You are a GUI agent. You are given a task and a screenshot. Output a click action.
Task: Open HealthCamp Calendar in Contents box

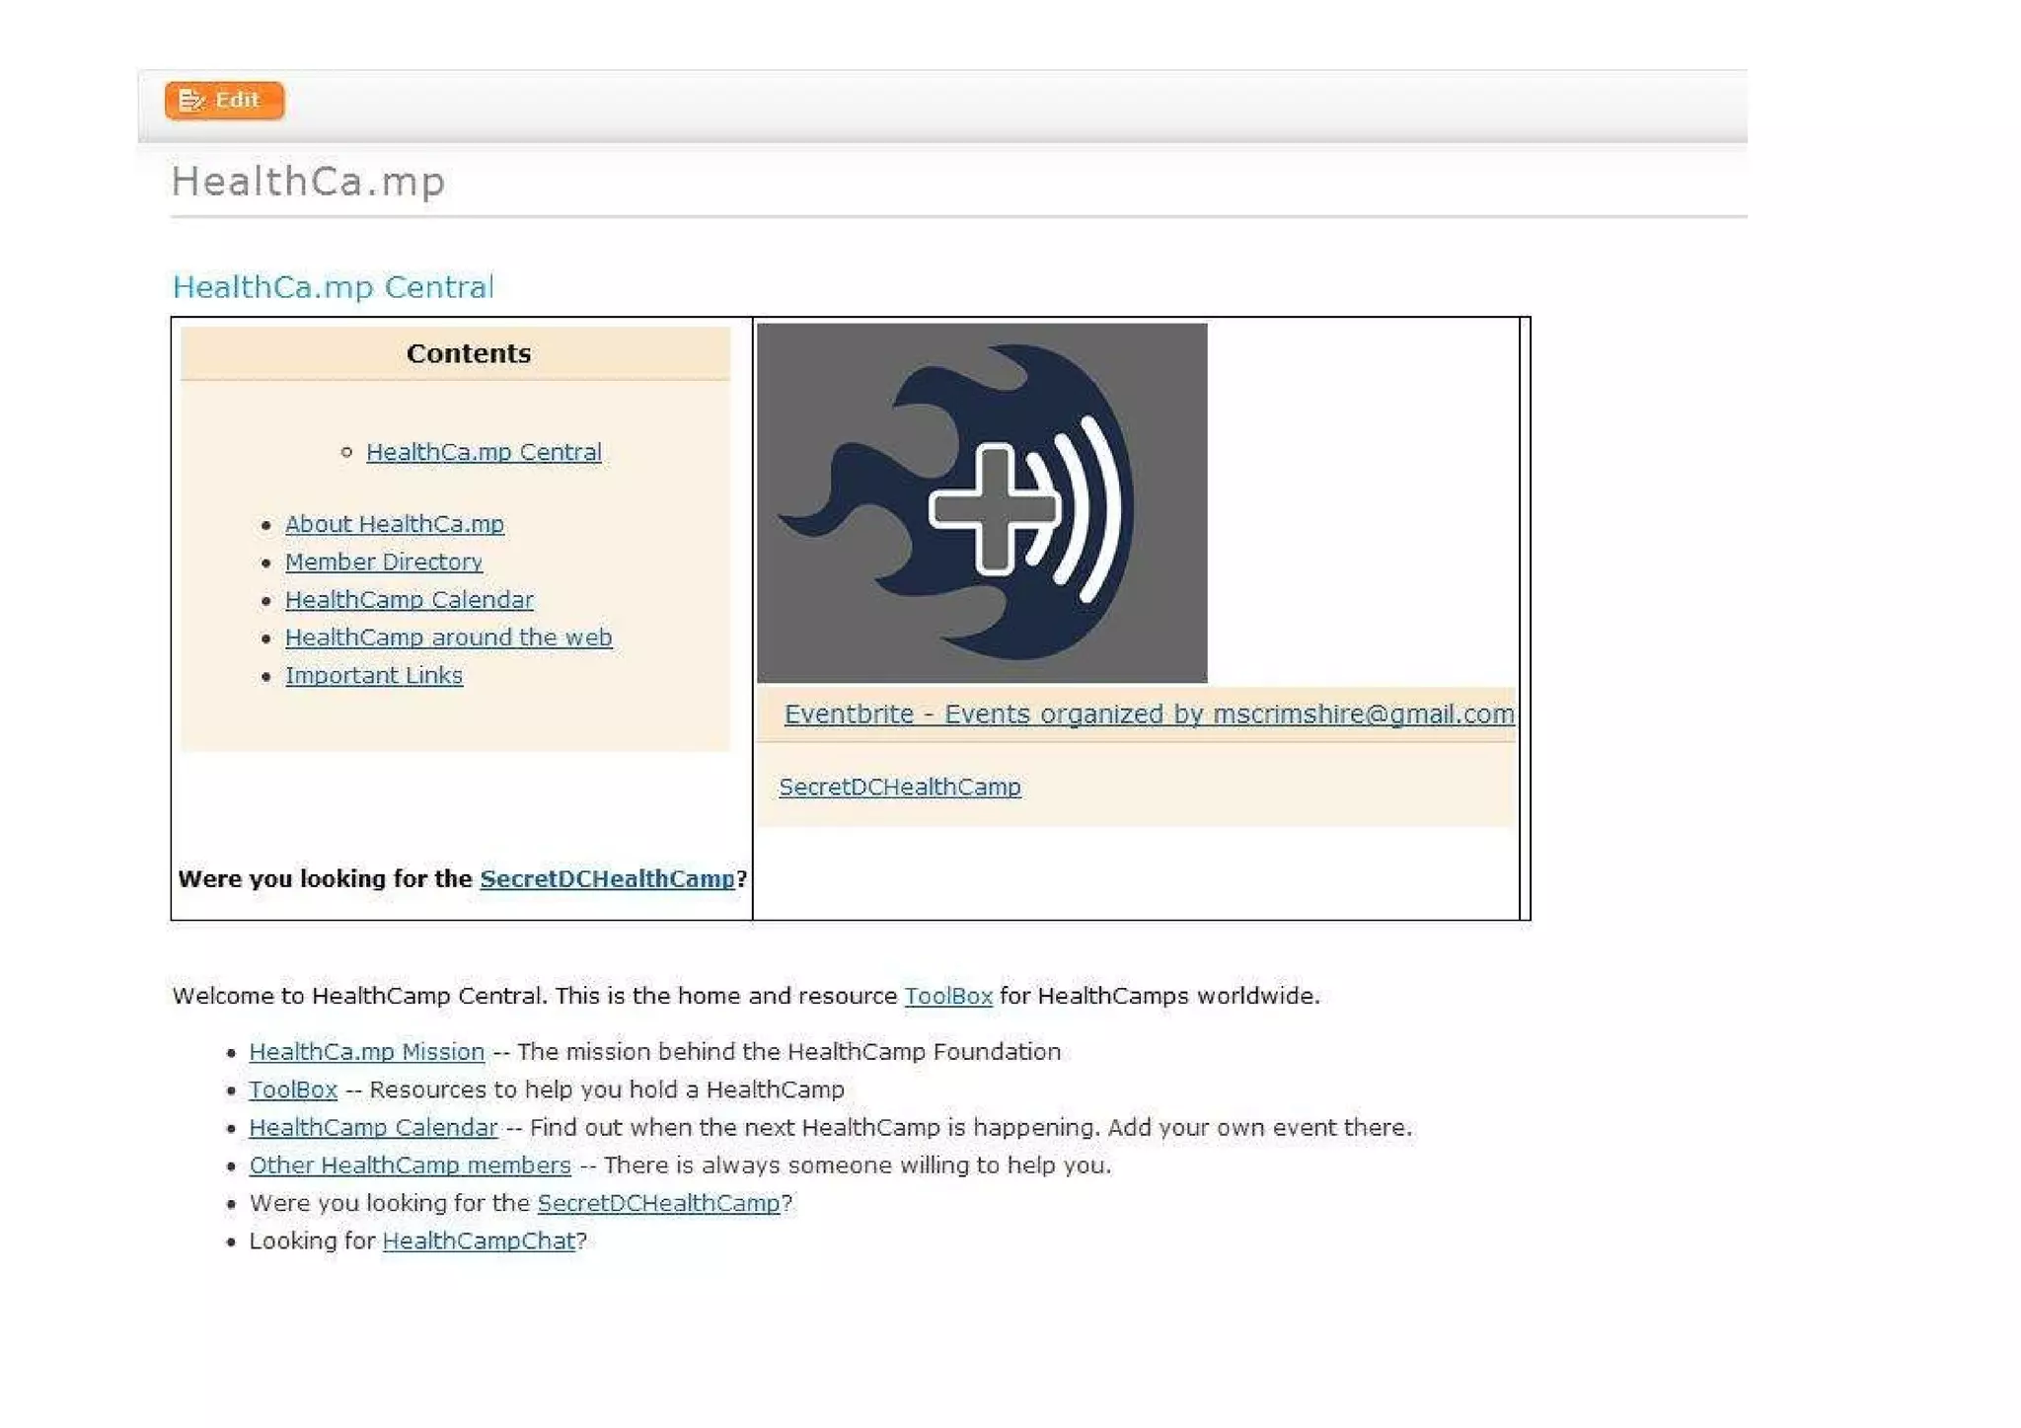click(409, 600)
